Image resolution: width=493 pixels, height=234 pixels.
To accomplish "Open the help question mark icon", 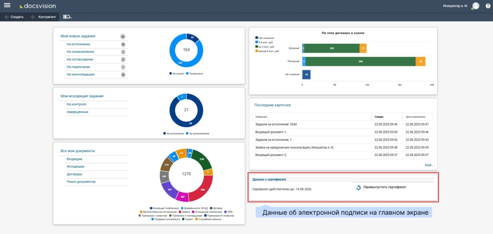I will coord(488,6).
